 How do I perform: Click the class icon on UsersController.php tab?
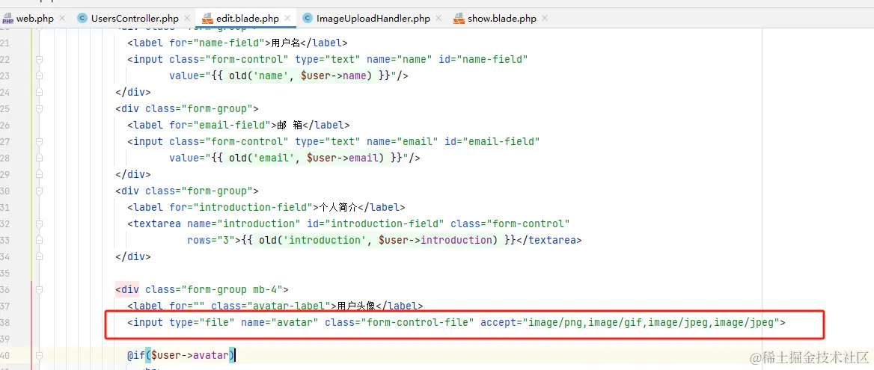coord(82,19)
